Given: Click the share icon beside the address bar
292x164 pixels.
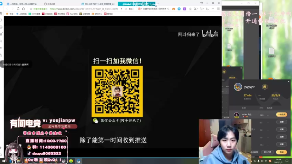Looking at the screenshot, I should pos(126,9).
